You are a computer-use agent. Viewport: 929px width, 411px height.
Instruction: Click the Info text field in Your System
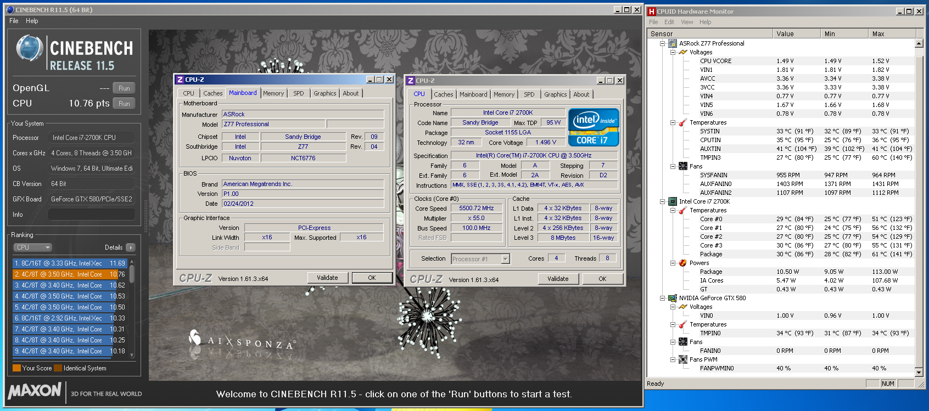coord(91,215)
